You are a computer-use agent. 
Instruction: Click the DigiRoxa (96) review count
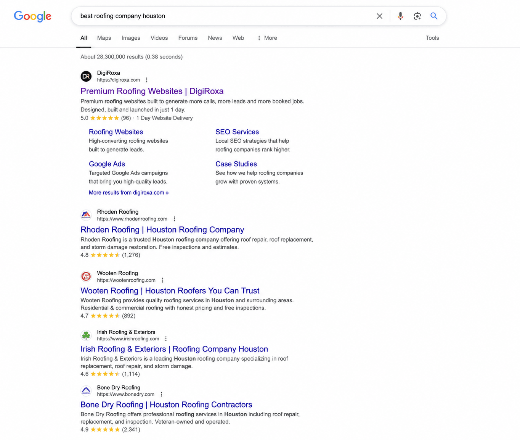coord(126,118)
